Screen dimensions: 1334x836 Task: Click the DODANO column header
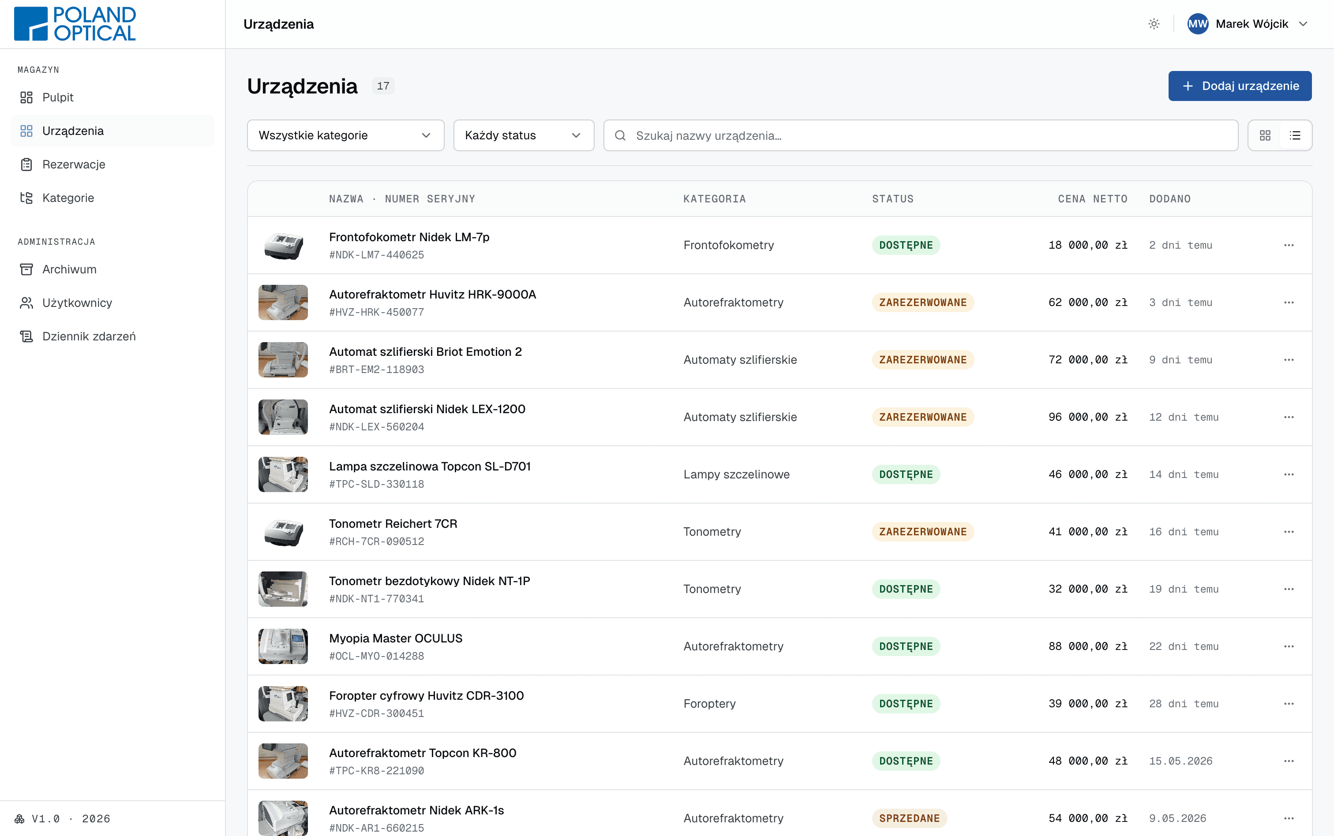(x=1170, y=199)
